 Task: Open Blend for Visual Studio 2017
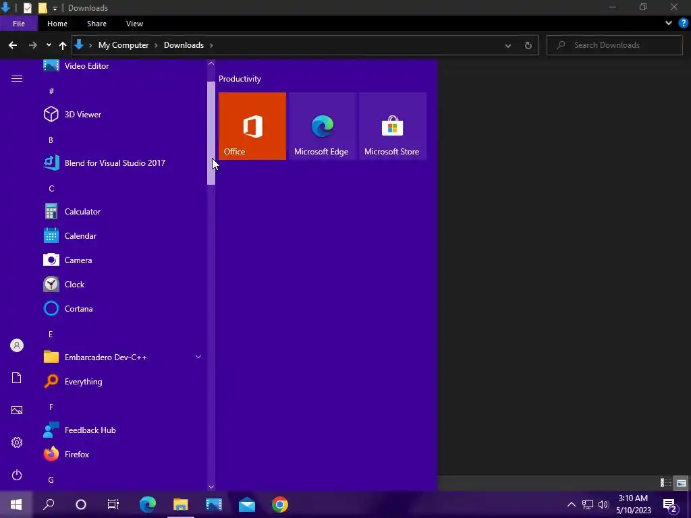[123, 163]
